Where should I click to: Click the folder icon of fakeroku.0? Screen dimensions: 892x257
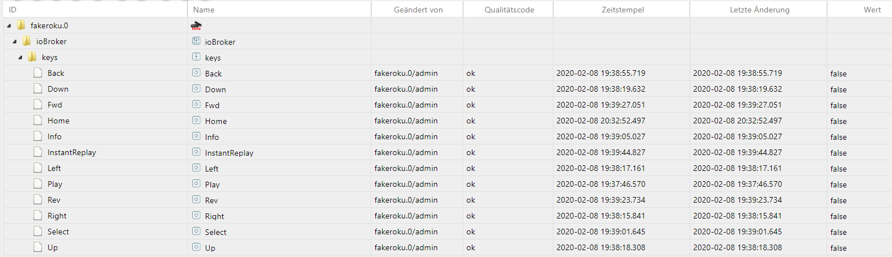coord(21,25)
